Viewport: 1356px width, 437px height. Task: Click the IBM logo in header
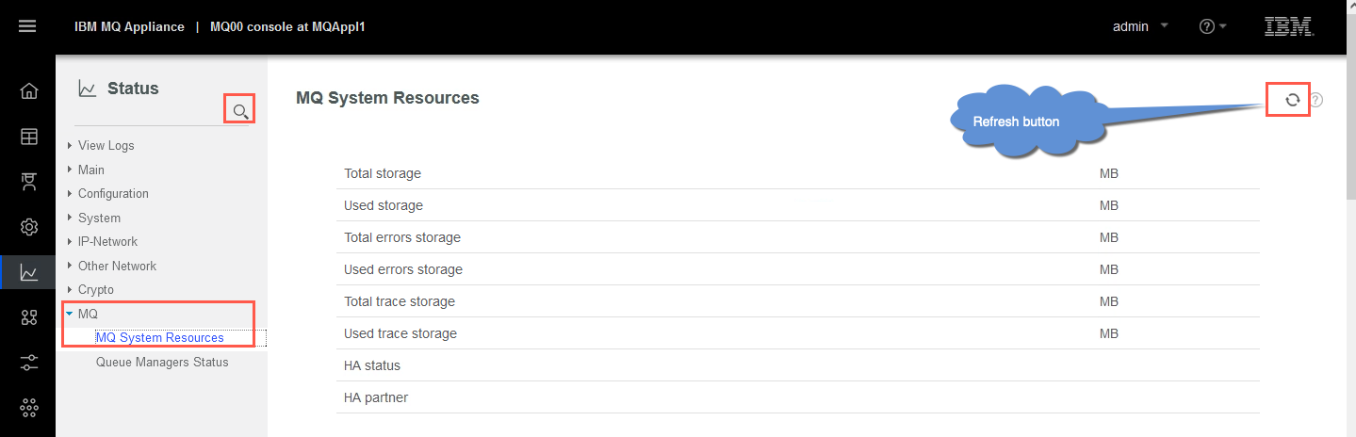coord(1289,26)
